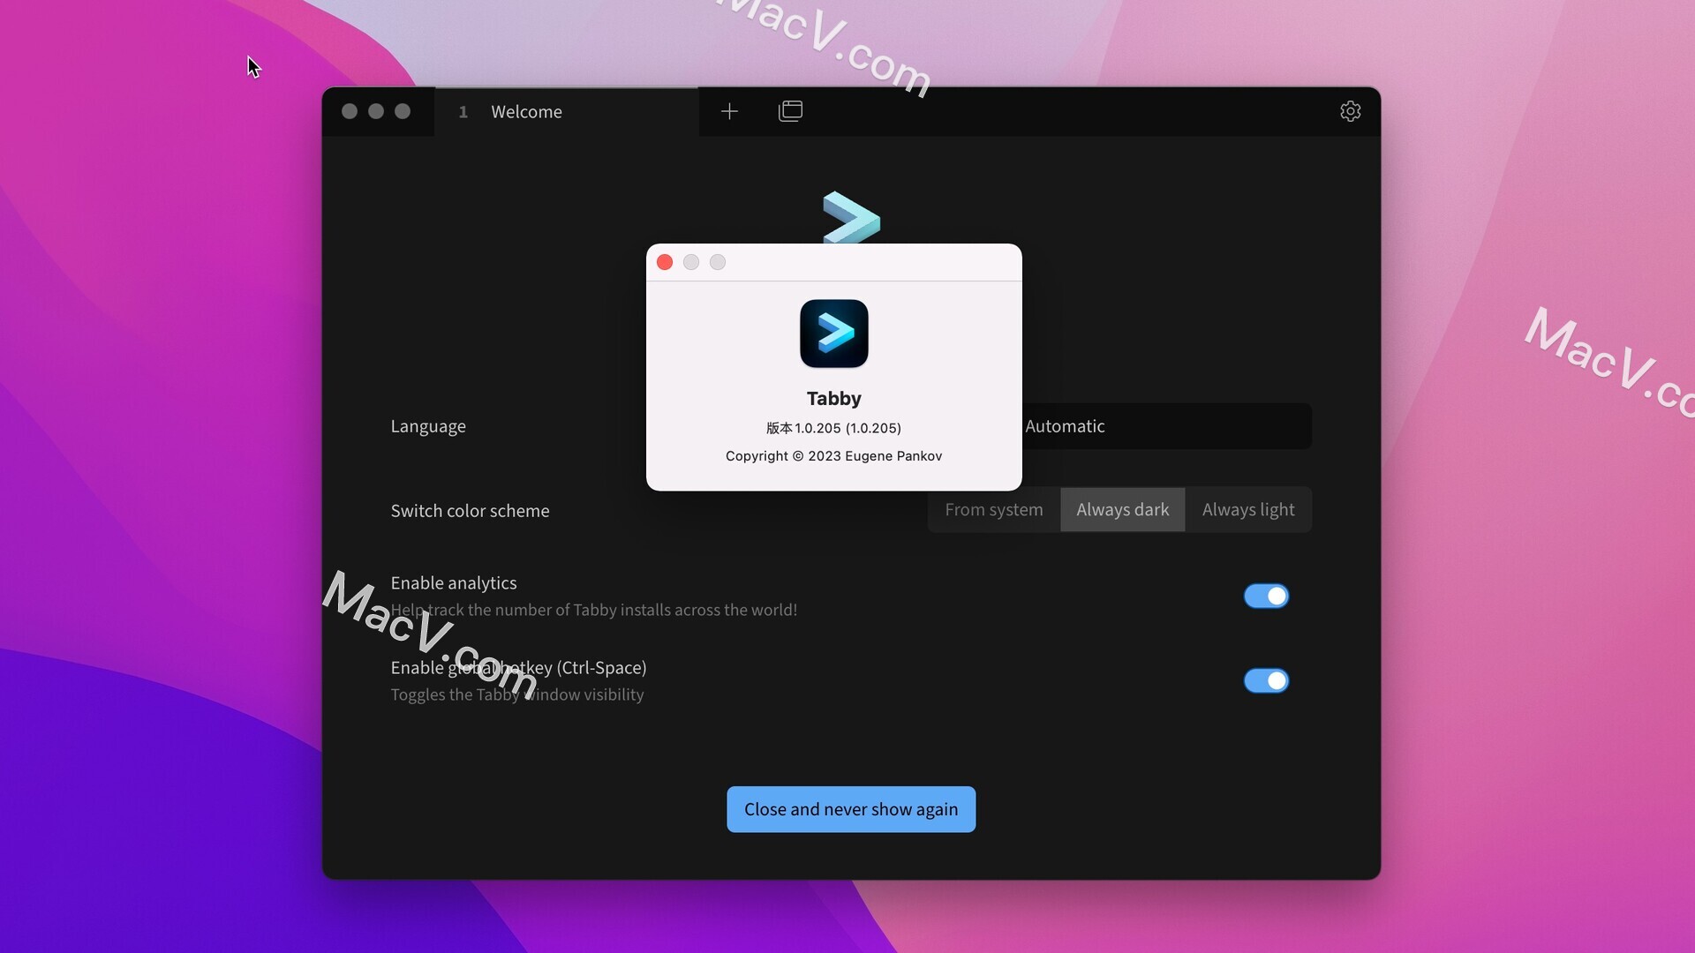Click the Copyright 2023 Eugene Pankov text
Viewport: 1695px width, 953px height.
point(833,456)
